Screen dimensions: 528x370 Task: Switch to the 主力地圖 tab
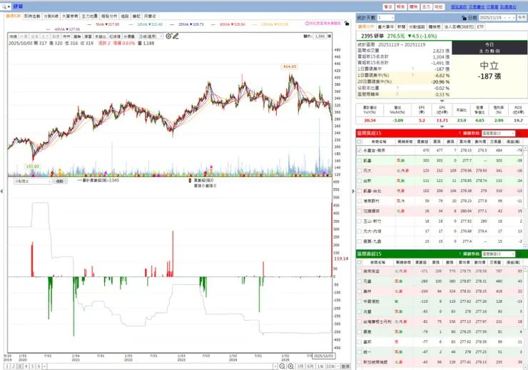pos(89,16)
